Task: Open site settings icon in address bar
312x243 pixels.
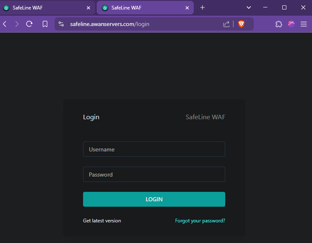Action: (61, 24)
